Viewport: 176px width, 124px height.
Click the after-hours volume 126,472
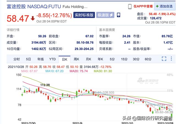tap(156, 18)
